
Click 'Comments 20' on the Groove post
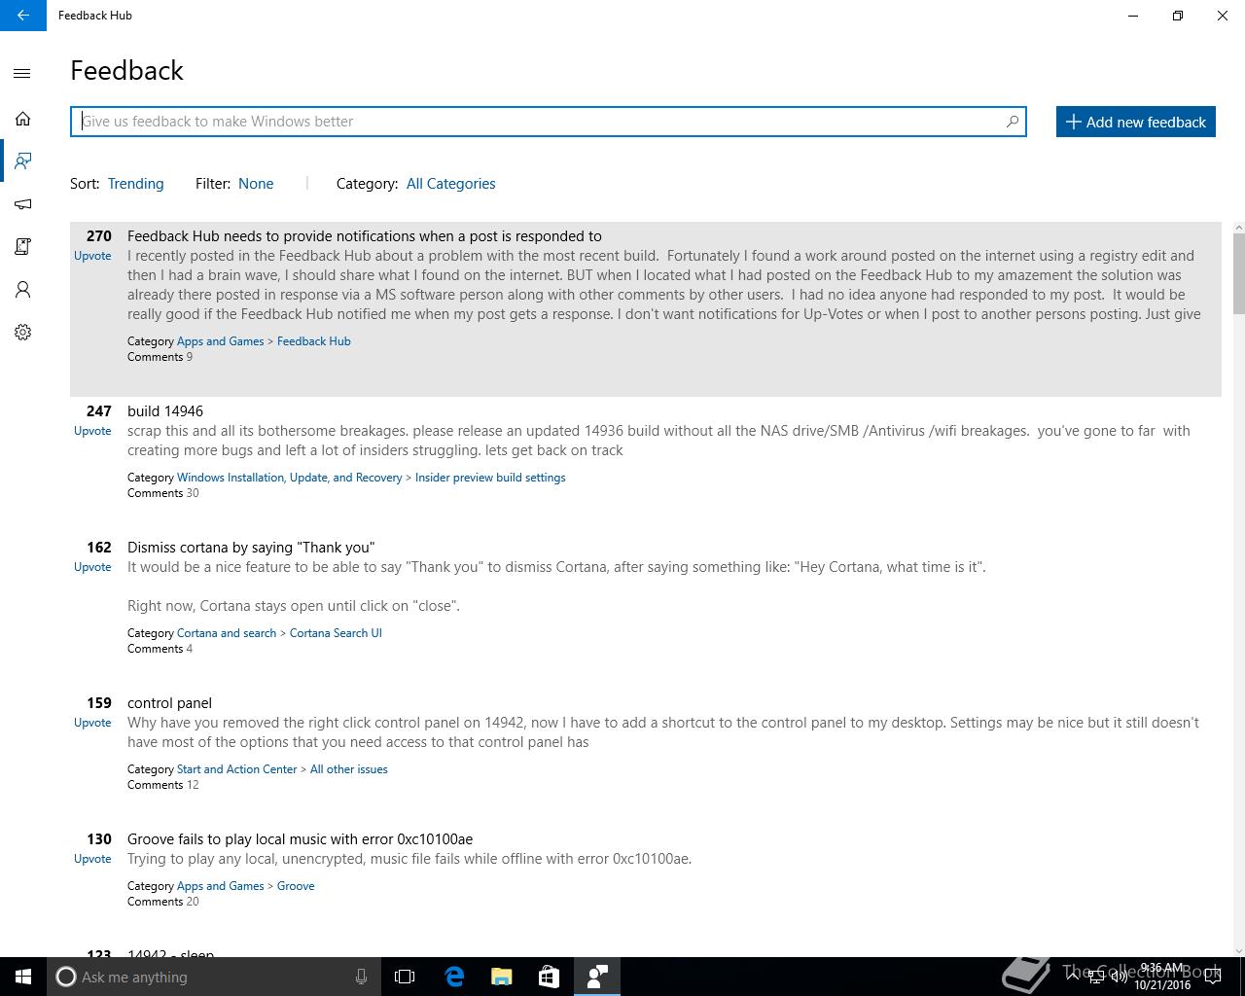click(162, 902)
